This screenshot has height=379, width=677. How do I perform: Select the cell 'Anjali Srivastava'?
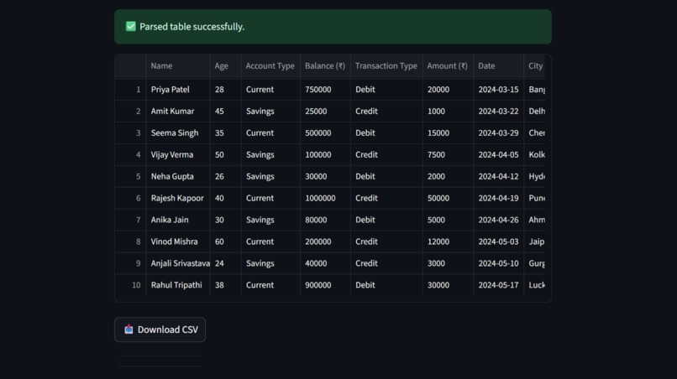pos(178,263)
